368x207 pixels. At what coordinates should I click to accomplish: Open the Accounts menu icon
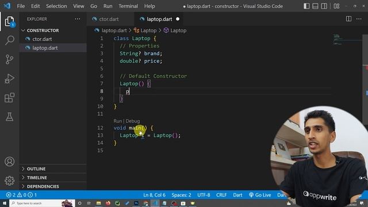point(9,162)
